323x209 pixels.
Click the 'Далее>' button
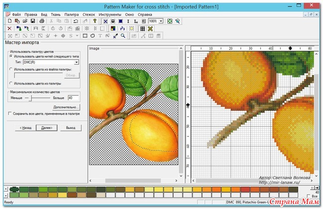tap(47, 128)
